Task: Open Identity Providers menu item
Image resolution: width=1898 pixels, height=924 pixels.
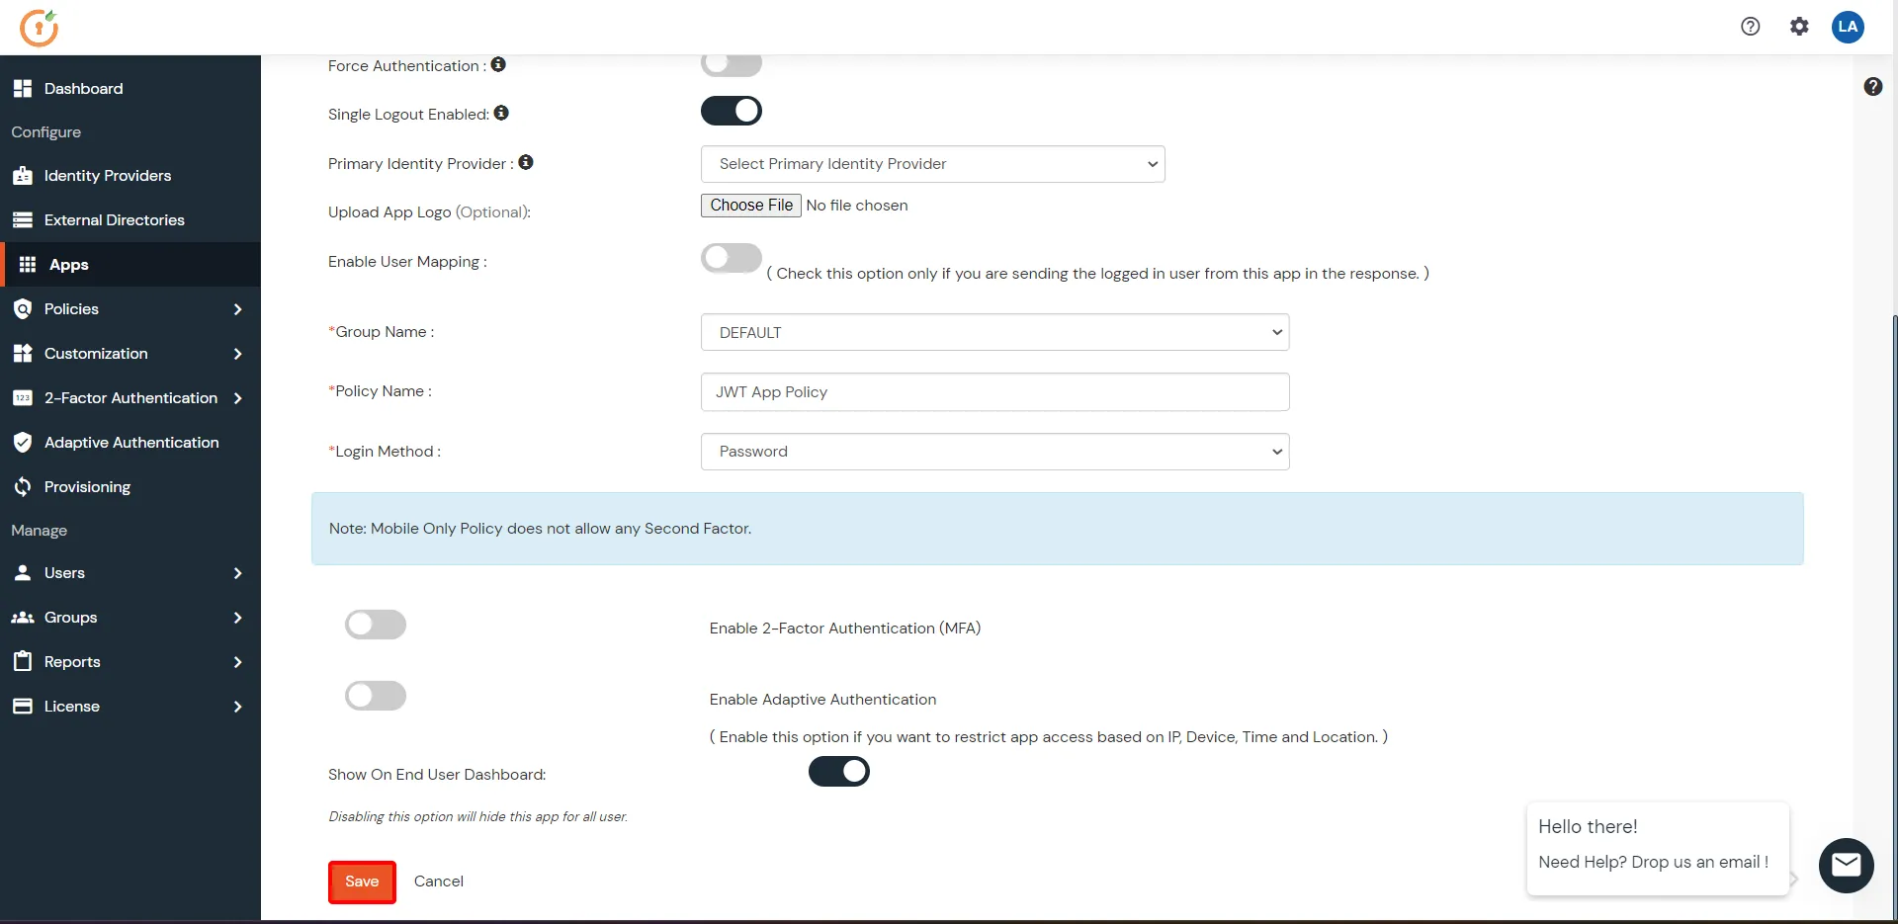Action: (x=130, y=176)
